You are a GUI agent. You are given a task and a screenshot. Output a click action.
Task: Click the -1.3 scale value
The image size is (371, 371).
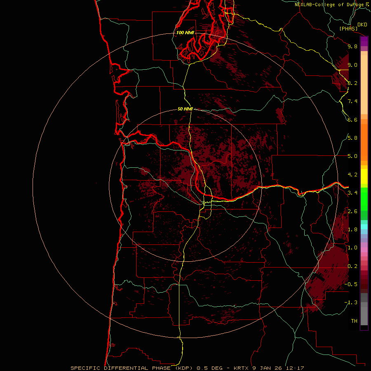pyautogui.click(x=351, y=303)
